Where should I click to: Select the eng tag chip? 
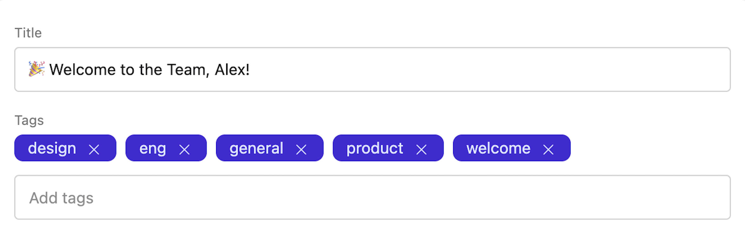pos(153,148)
